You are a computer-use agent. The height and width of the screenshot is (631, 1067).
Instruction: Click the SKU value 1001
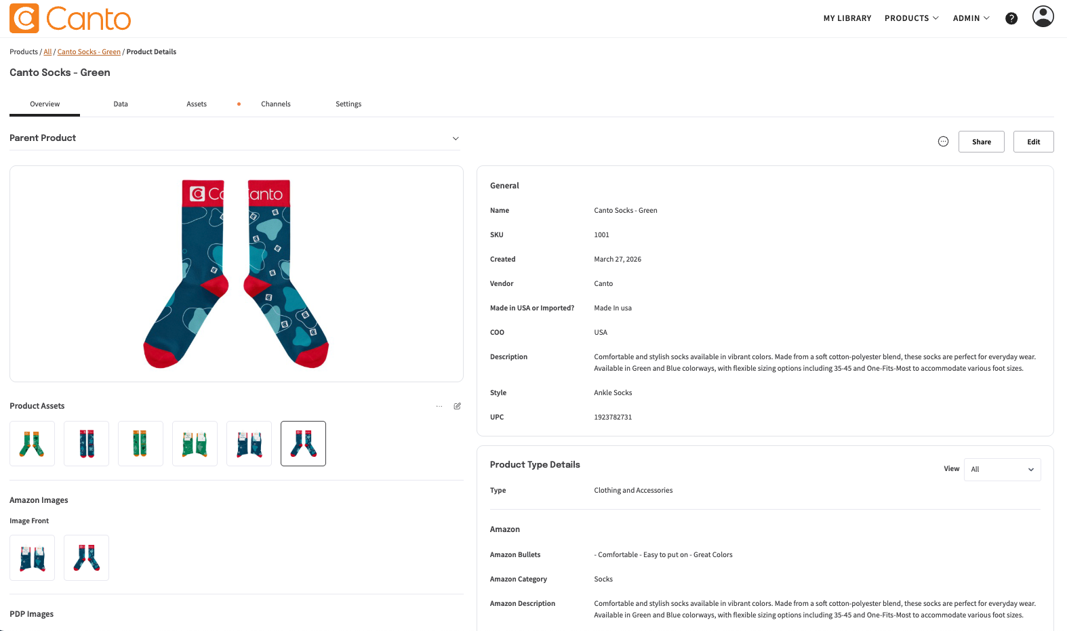(x=601, y=235)
